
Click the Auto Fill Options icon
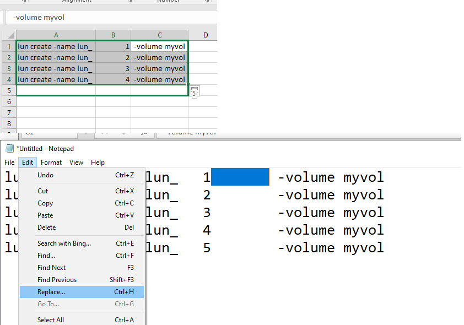194,92
